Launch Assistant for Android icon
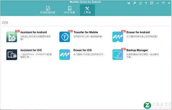Image resolution: width=172 pixels, height=110 pixels. pos(12,37)
